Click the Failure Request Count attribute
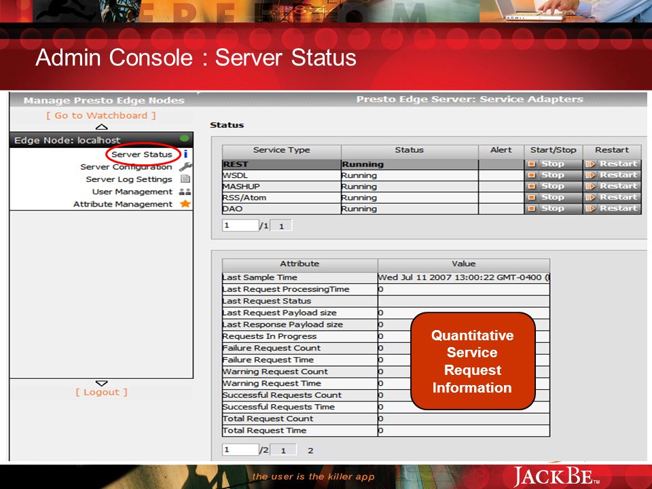This screenshot has width=652, height=489. click(271, 348)
